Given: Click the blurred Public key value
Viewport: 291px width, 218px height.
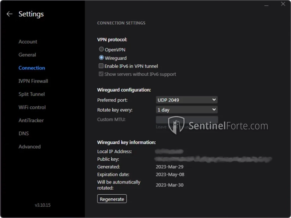Looking at the screenshot, I should point(213,159).
